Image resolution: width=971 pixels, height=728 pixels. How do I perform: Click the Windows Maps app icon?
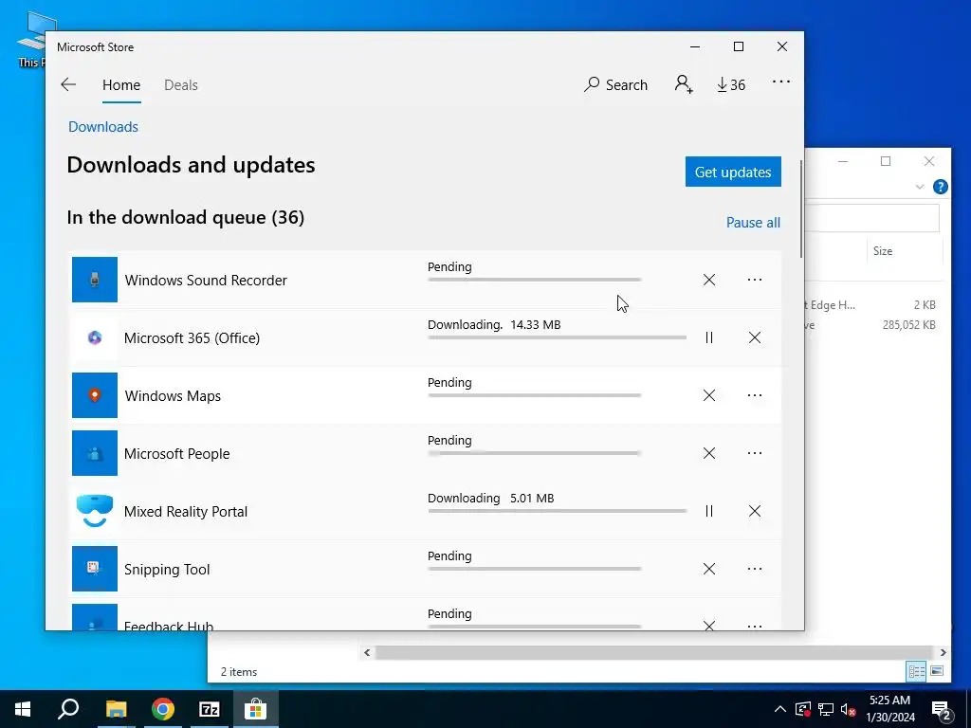pos(95,395)
